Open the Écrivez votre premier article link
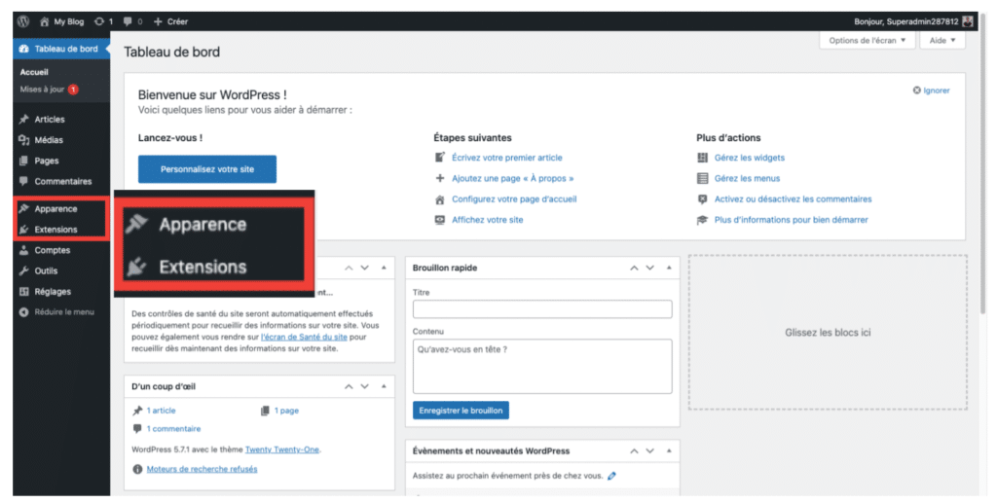Viewport: 997px width, 503px height. tap(506, 158)
